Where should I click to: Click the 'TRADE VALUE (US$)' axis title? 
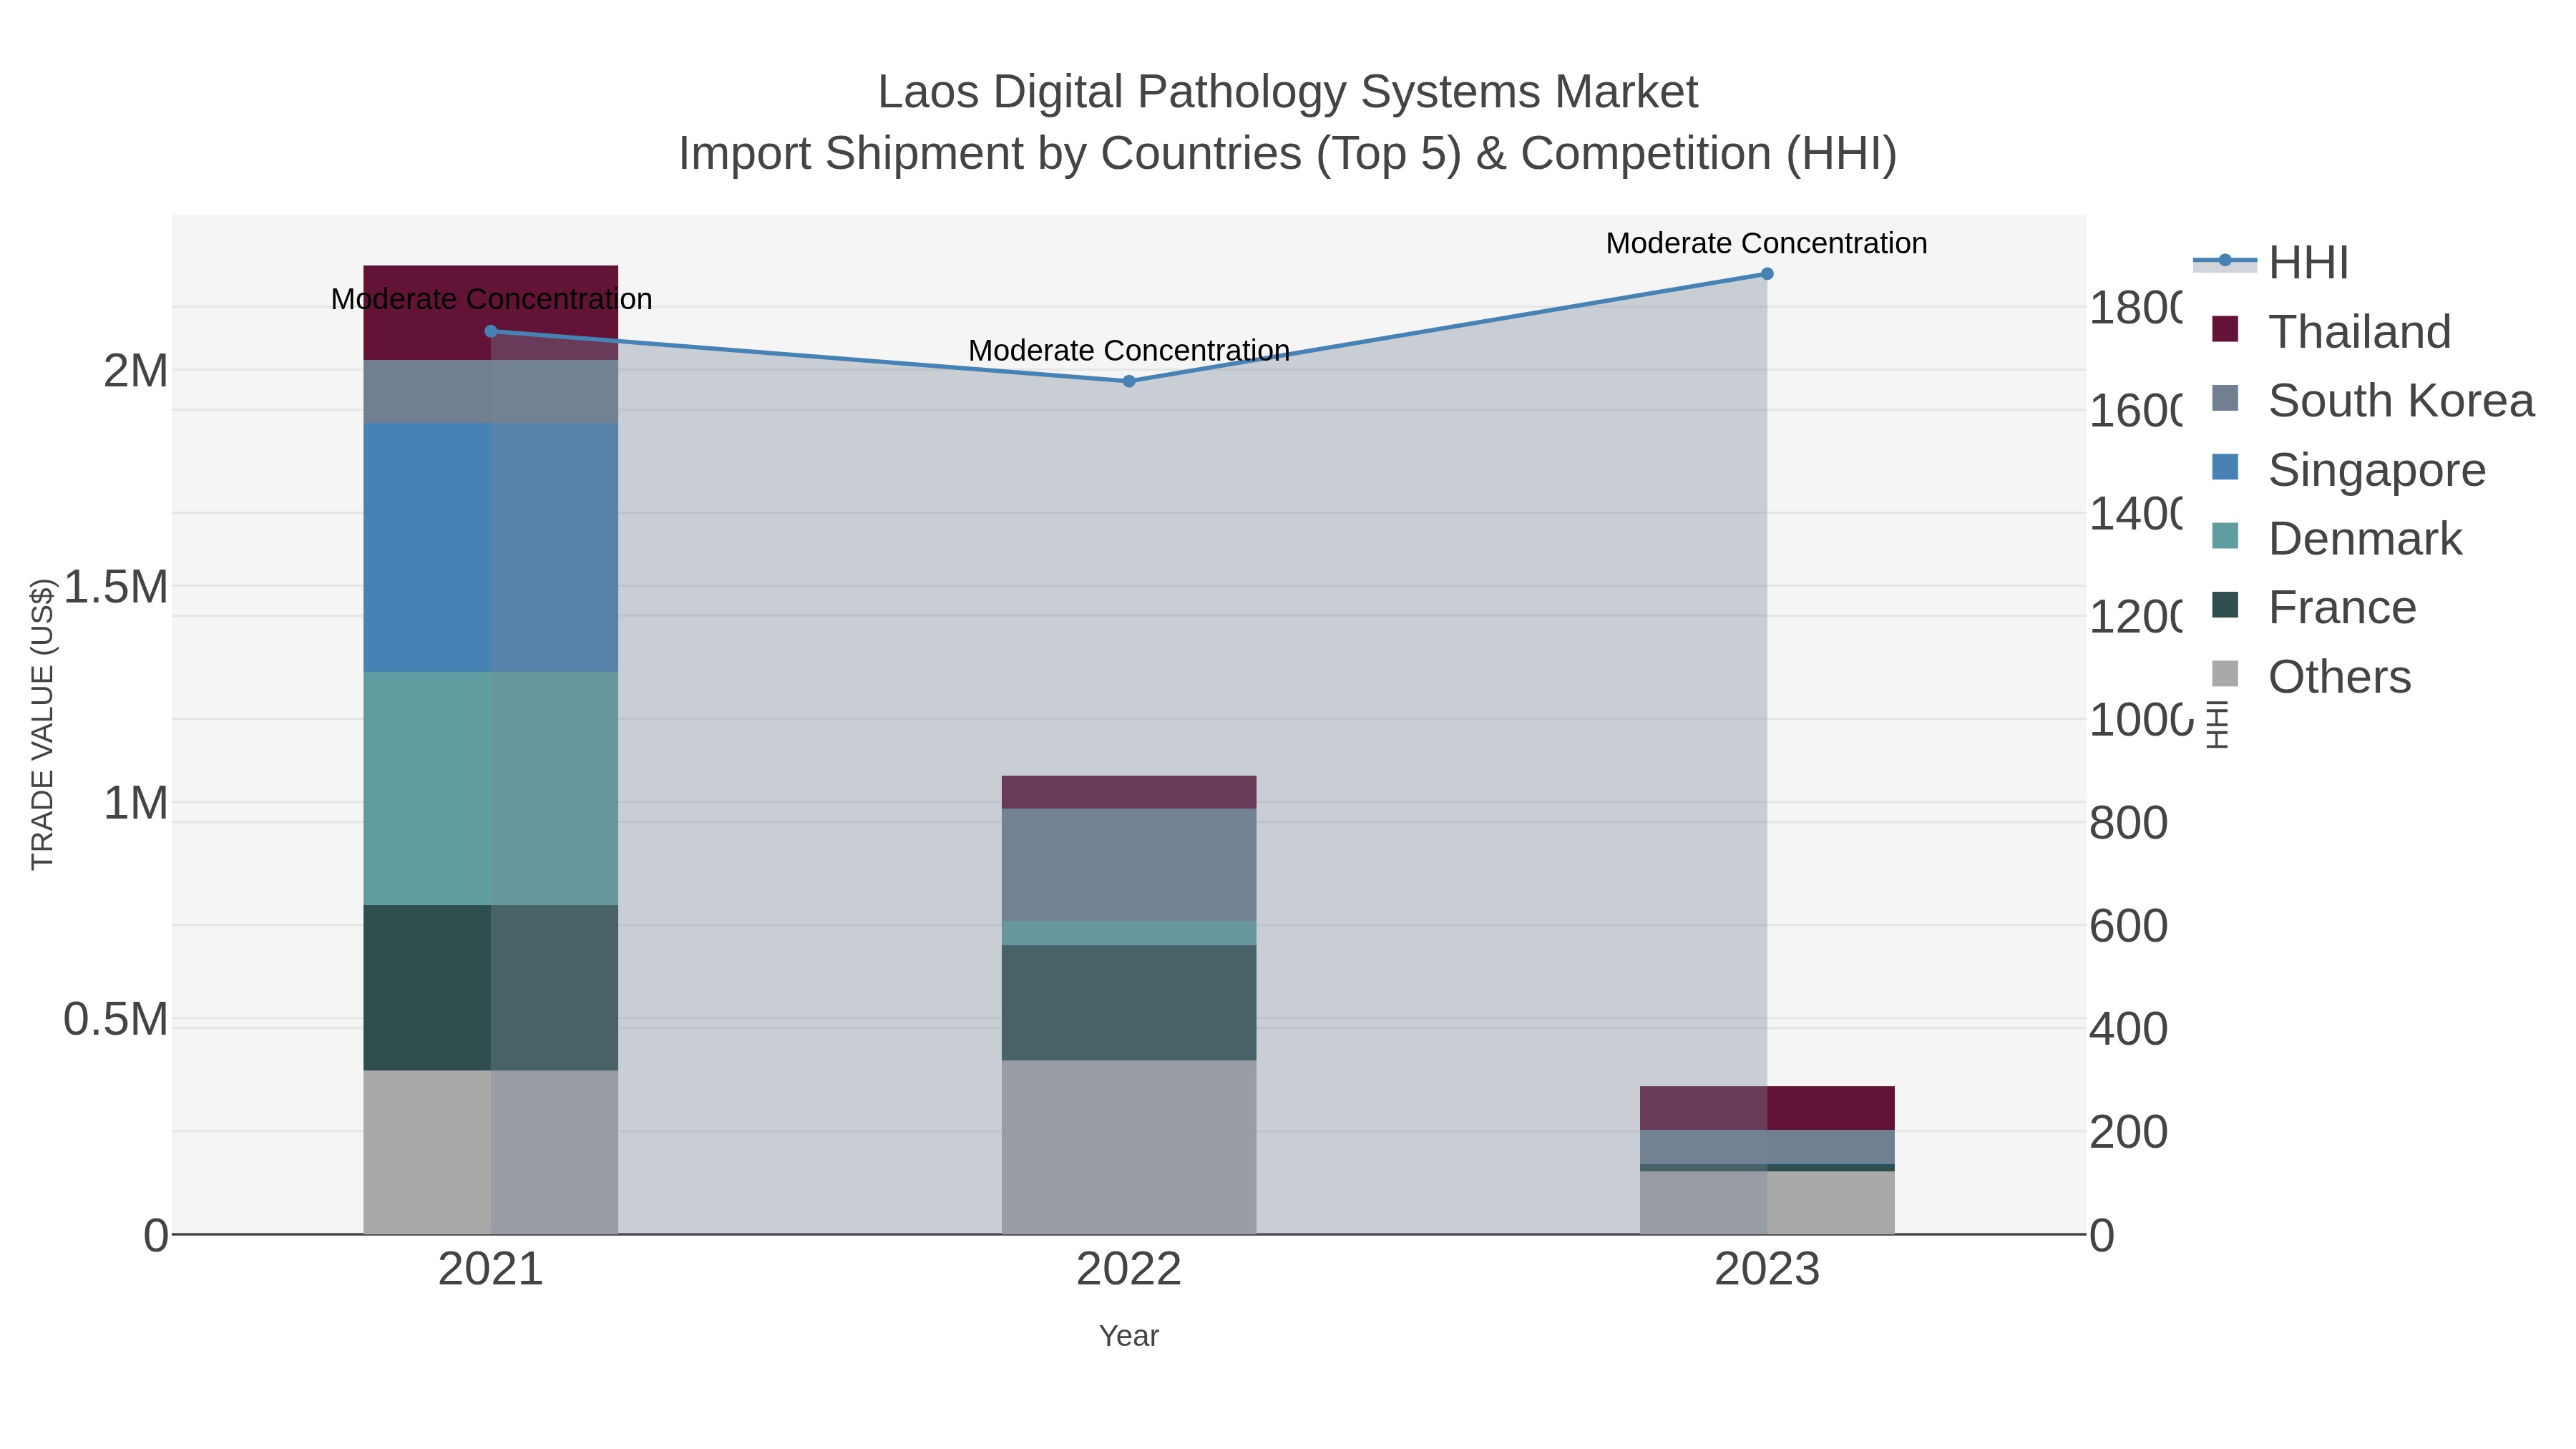[42, 724]
